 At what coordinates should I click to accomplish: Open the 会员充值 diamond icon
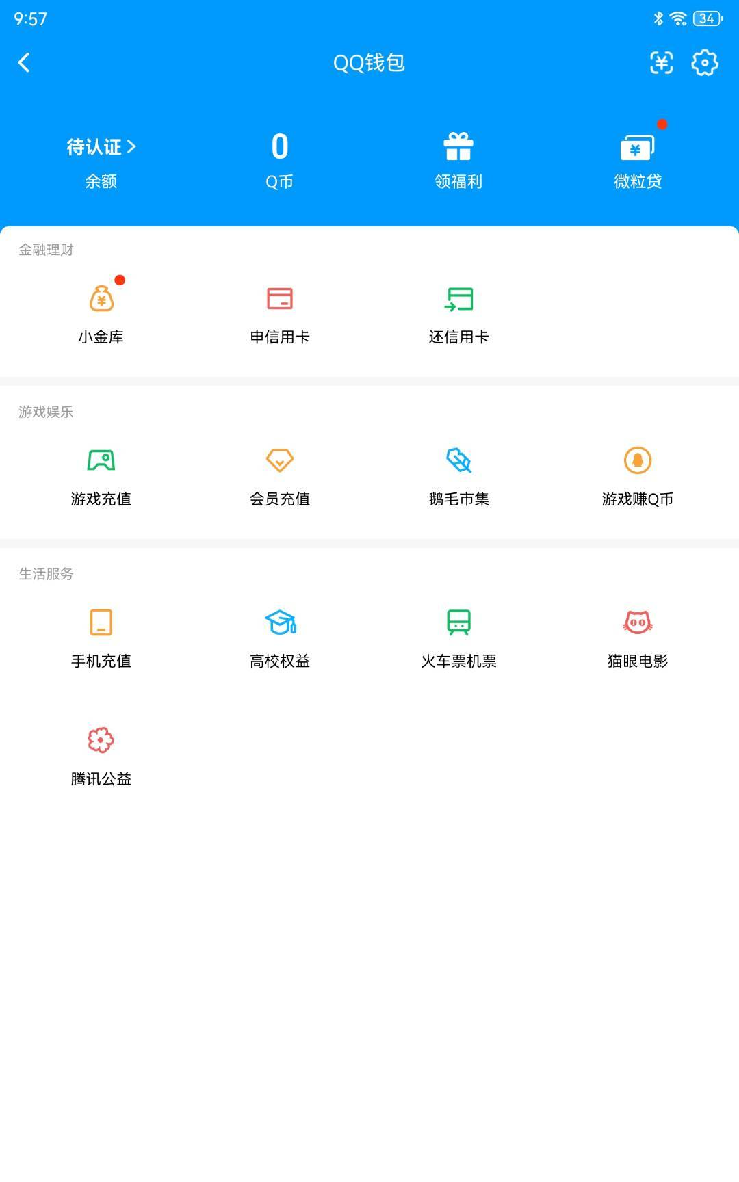coord(280,460)
